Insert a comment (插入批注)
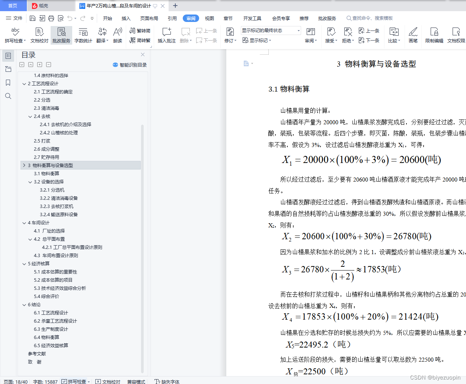 (166, 35)
